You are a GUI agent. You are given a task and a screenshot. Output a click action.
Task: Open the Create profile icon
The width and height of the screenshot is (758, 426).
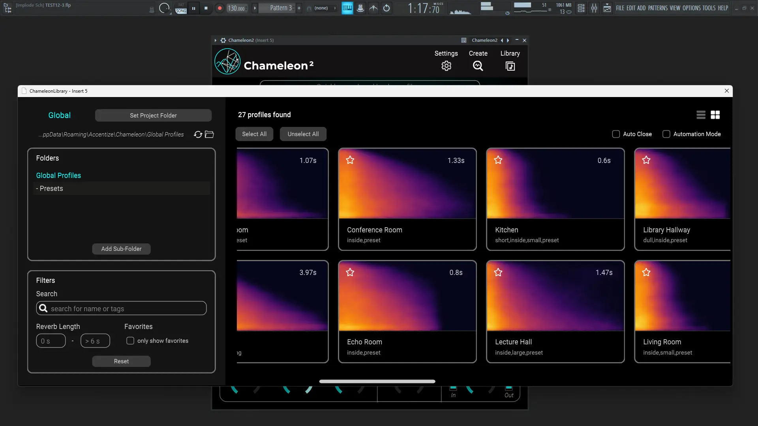(x=478, y=66)
